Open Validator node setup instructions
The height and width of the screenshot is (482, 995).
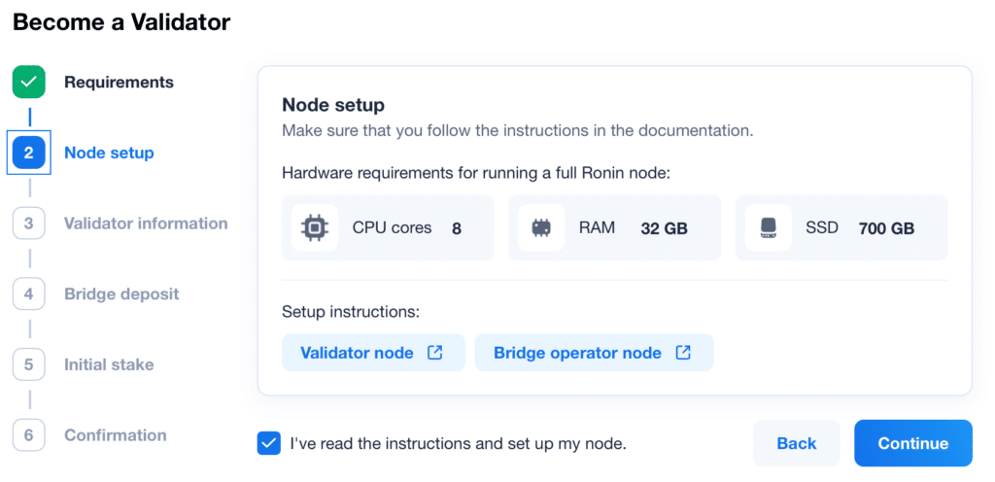pyautogui.click(x=373, y=353)
